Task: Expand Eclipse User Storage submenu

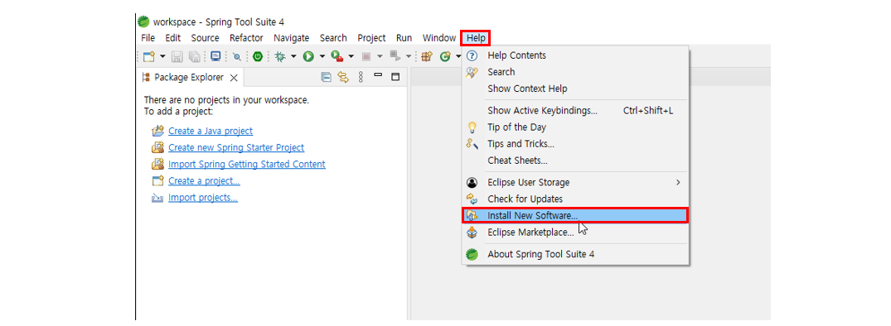Action: point(575,183)
